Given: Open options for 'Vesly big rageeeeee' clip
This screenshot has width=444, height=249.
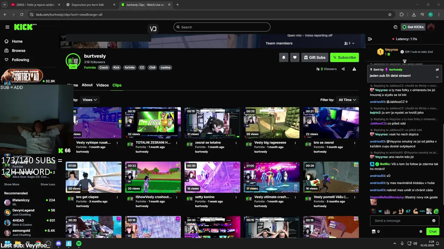Looking at the screenshot, I should click(295, 142).
